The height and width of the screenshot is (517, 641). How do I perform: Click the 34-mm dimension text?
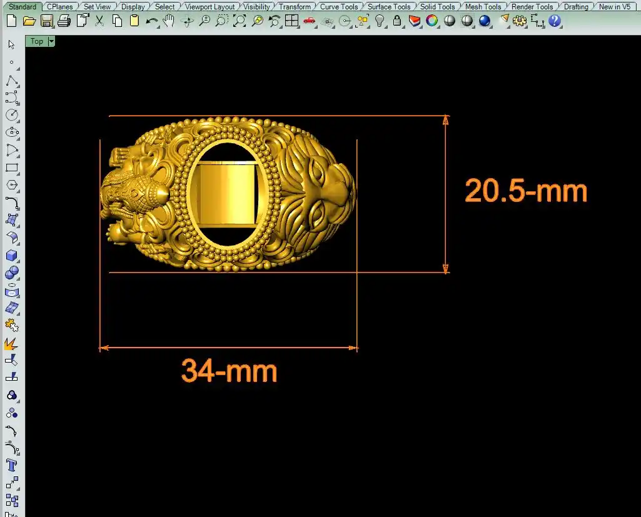229,371
